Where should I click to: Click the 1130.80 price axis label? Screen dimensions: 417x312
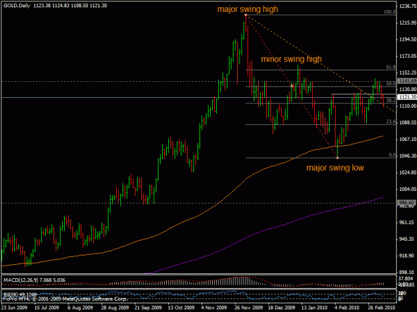coord(408,89)
